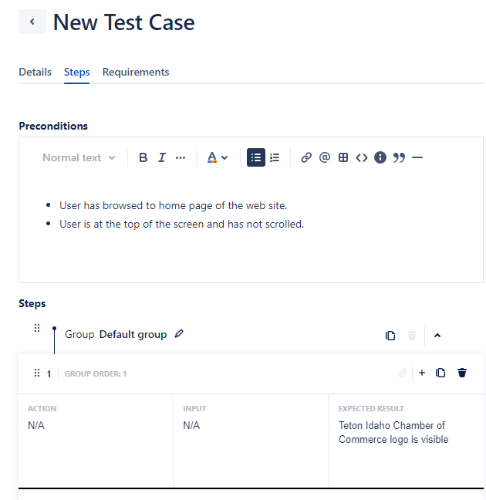Insert a block quote

[x=399, y=157]
